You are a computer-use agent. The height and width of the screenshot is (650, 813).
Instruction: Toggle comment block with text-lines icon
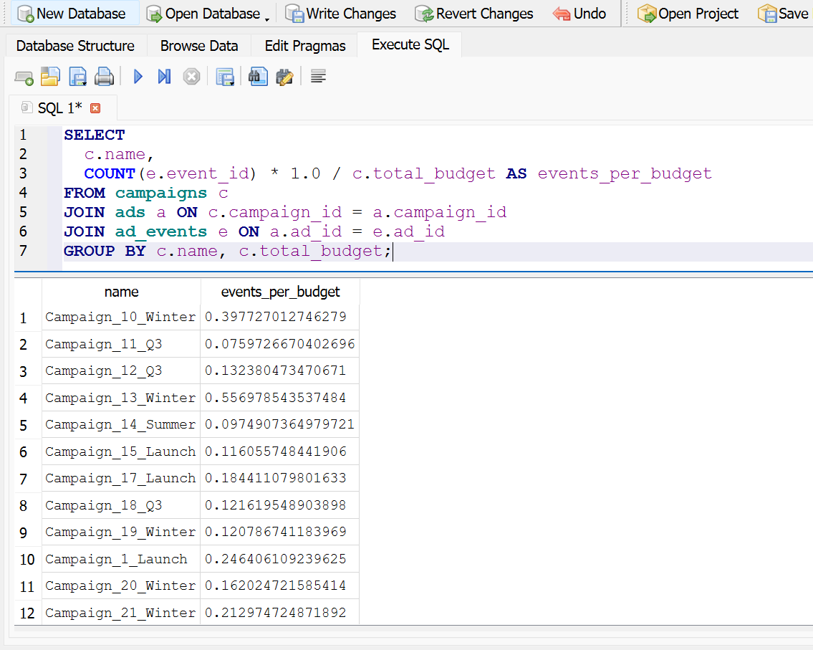[x=319, y=77]
